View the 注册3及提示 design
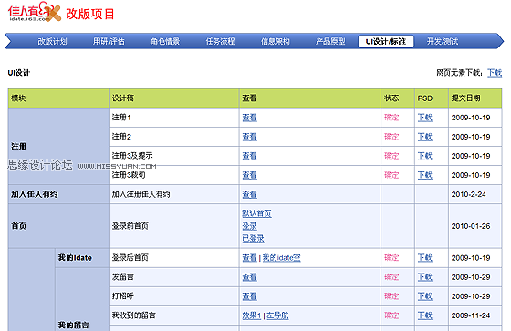Image resolution: width=511 pixels, height=331 pixels. (249, 156)
